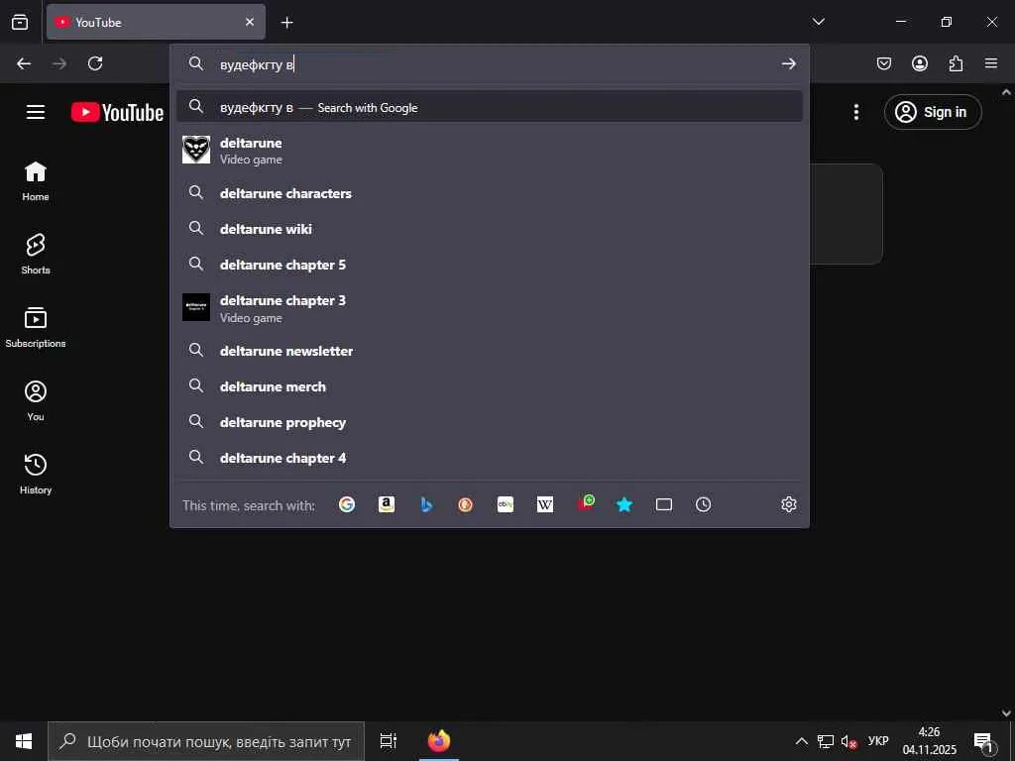Search this time with eBay icon

506,504
